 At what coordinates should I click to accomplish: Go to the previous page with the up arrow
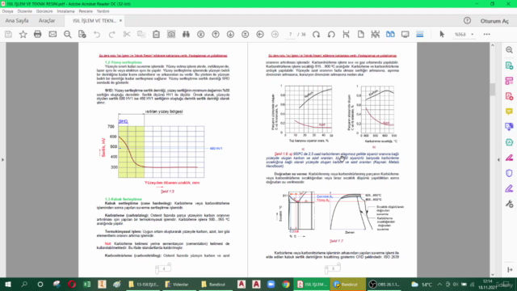click(216, 34)
